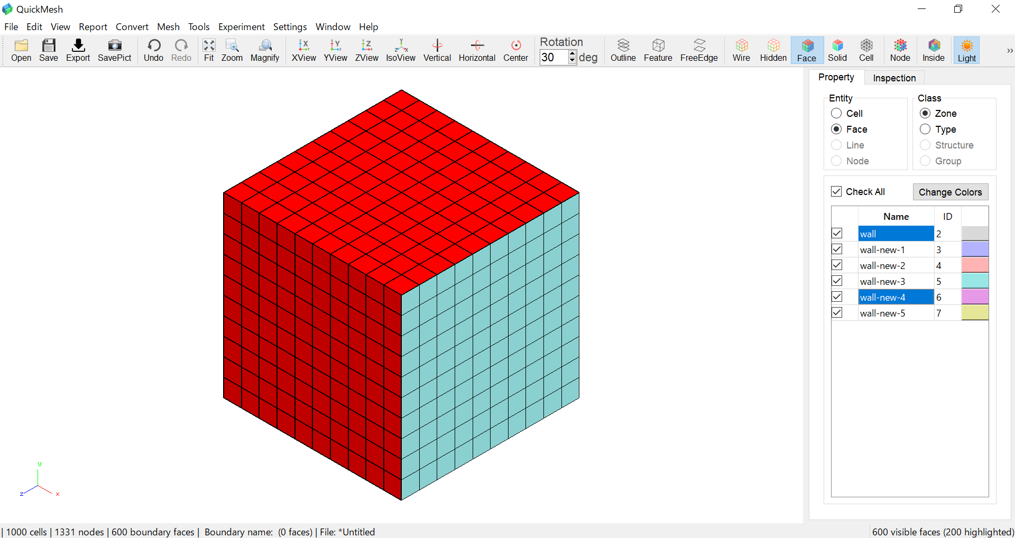
Task: Uncheck the wall-new-3 checkbox
Action: click(837, 281)
